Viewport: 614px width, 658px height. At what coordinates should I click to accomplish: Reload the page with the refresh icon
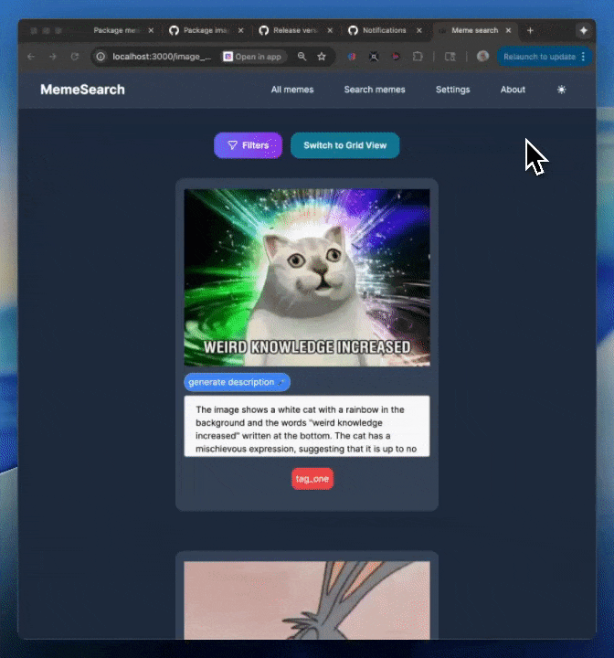[74, 57]
